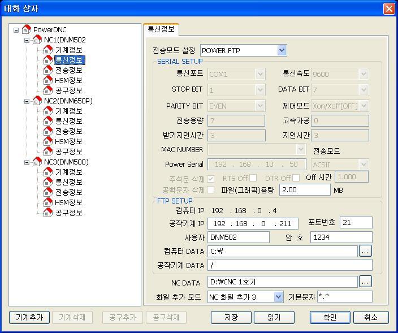Toggle the 공백문자 삭제 checkbox
This screenshot has width=398, height=333.
210,189
